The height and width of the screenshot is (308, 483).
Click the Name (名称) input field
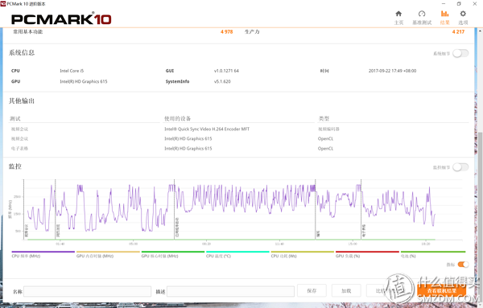[87, 291]
